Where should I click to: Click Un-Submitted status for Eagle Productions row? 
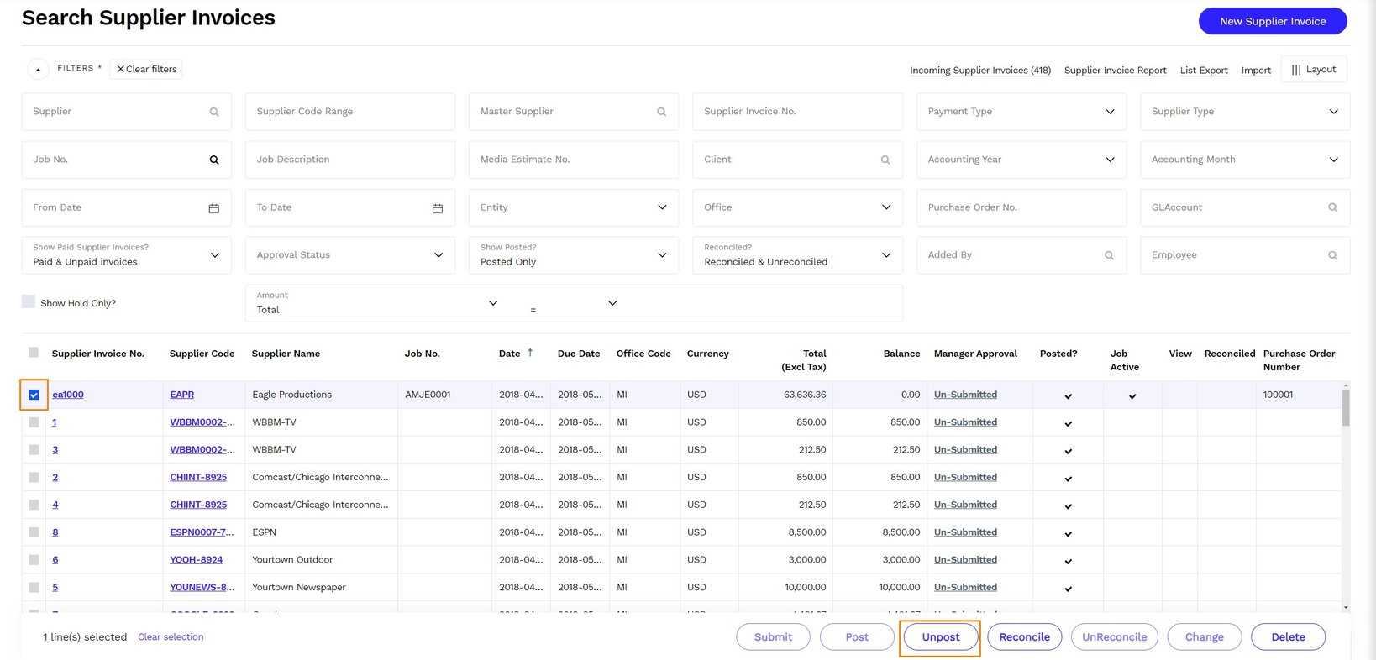click(965, 395)
